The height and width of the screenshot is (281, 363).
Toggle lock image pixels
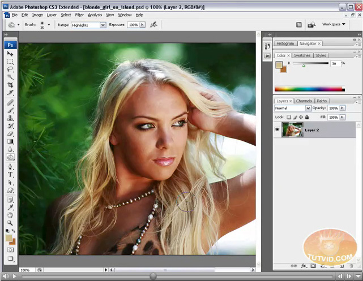(x=294, y=117)
